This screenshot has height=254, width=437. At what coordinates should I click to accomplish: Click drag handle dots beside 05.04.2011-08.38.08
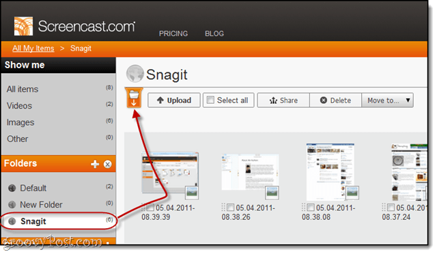click(x=304, y=208)
